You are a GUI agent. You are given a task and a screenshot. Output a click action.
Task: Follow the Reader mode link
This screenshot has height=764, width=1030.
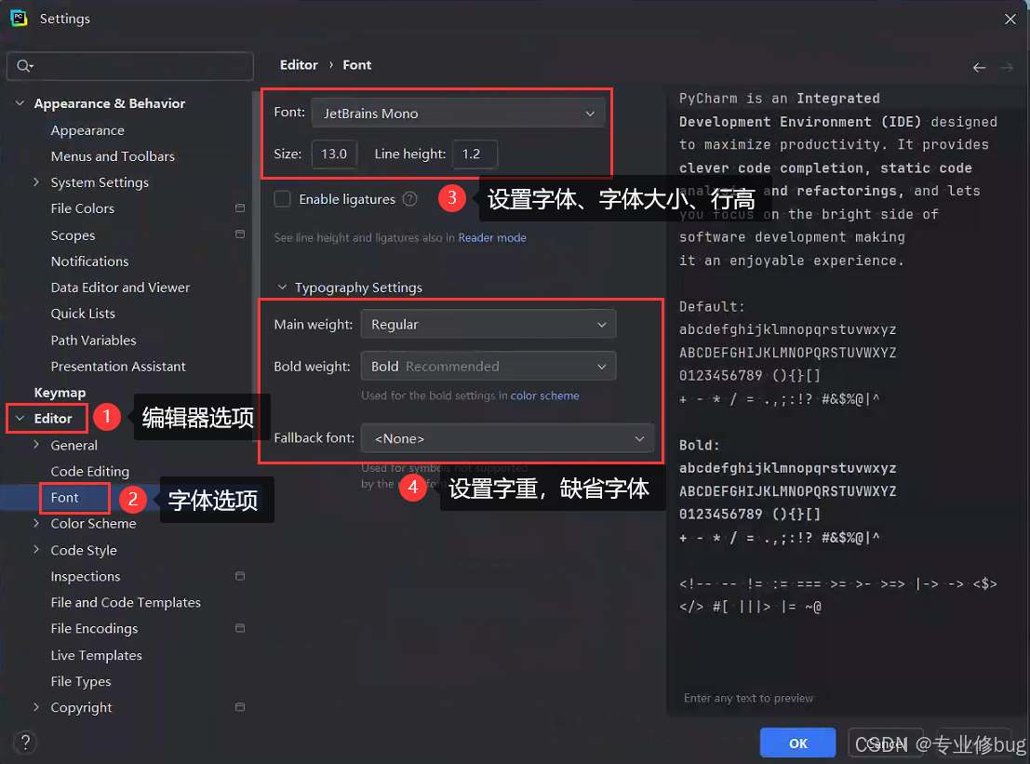pos(492,238)
